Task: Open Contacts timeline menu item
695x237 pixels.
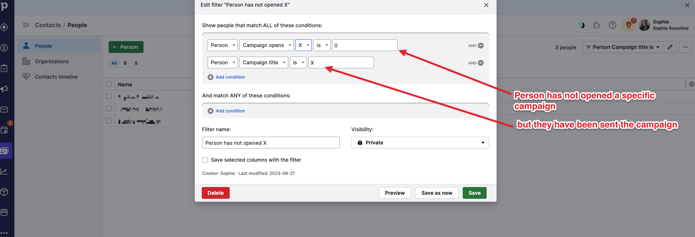Action: (x=56, y=77)
